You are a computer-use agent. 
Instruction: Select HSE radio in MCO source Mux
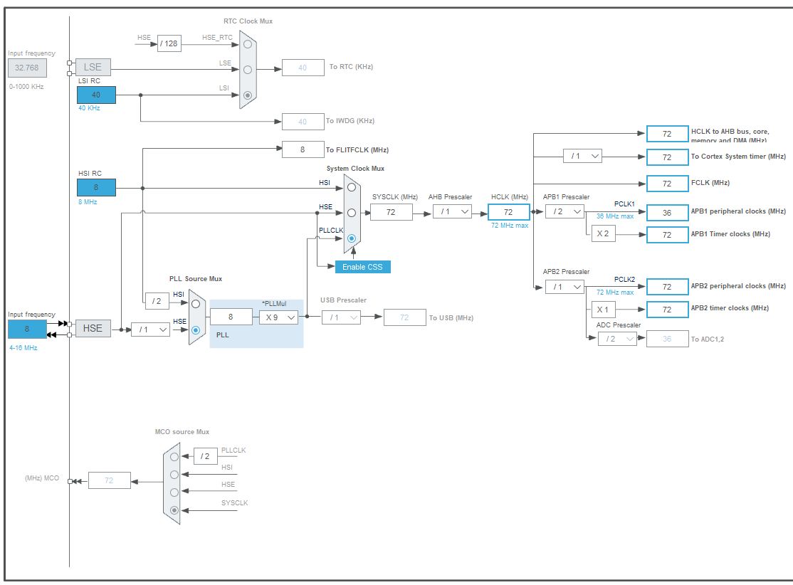(174, 492)
